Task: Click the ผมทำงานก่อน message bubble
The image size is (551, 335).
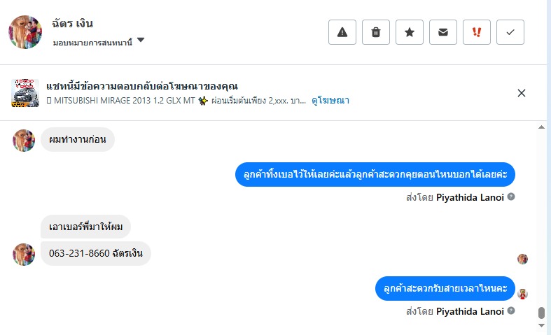Action: click(x=77, y=139)
